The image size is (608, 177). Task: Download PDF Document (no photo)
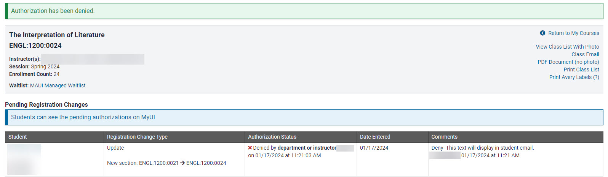[568, 62]
